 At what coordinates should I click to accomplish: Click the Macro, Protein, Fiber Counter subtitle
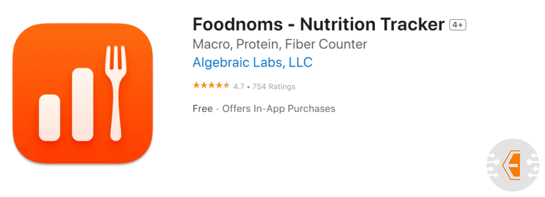(280, 45)
